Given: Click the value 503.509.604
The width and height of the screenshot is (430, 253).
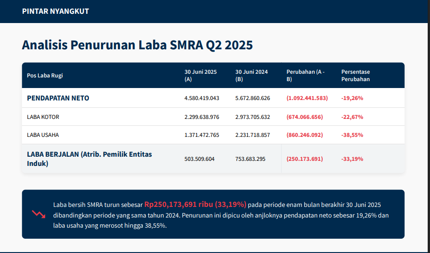Looking at the screenshot, I should point(200,159).
